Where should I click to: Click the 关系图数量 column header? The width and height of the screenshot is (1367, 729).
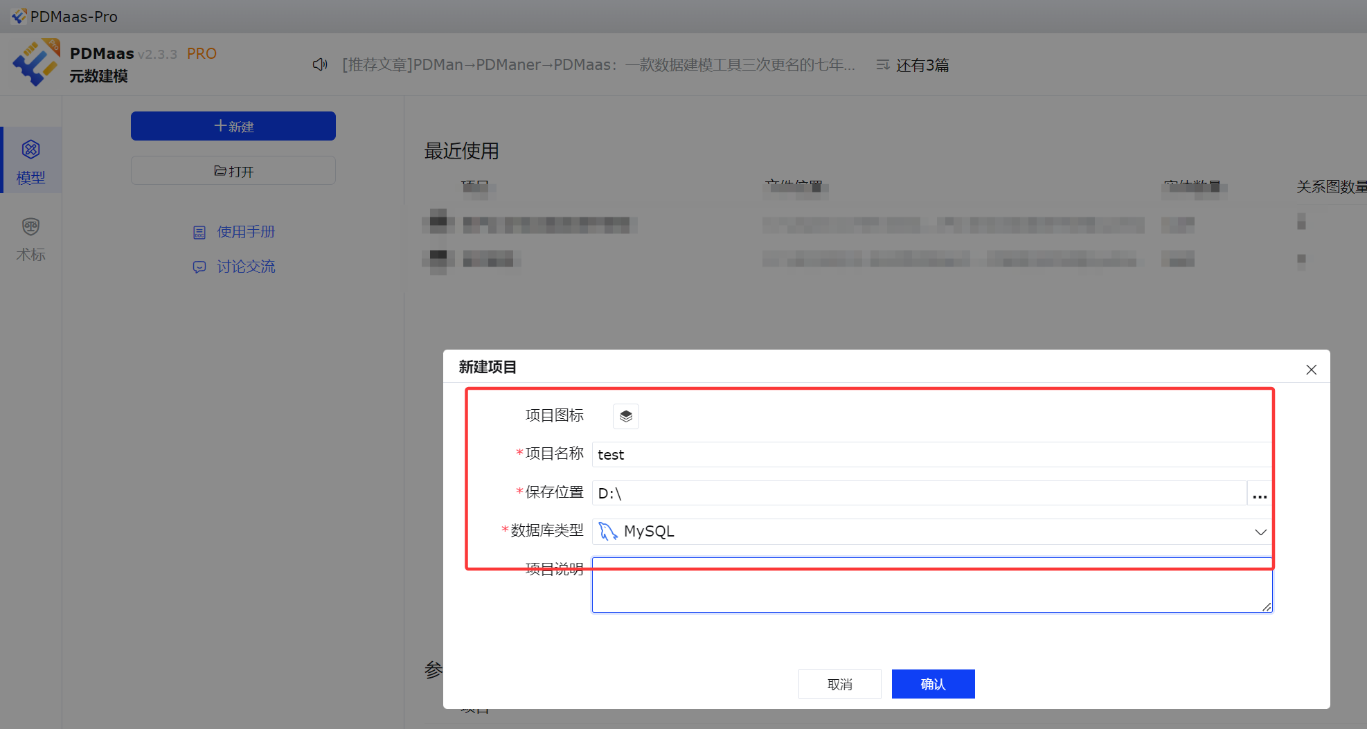coord(1331,186)
